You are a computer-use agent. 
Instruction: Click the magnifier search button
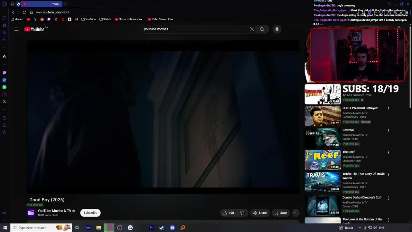[x=262, y=29]
